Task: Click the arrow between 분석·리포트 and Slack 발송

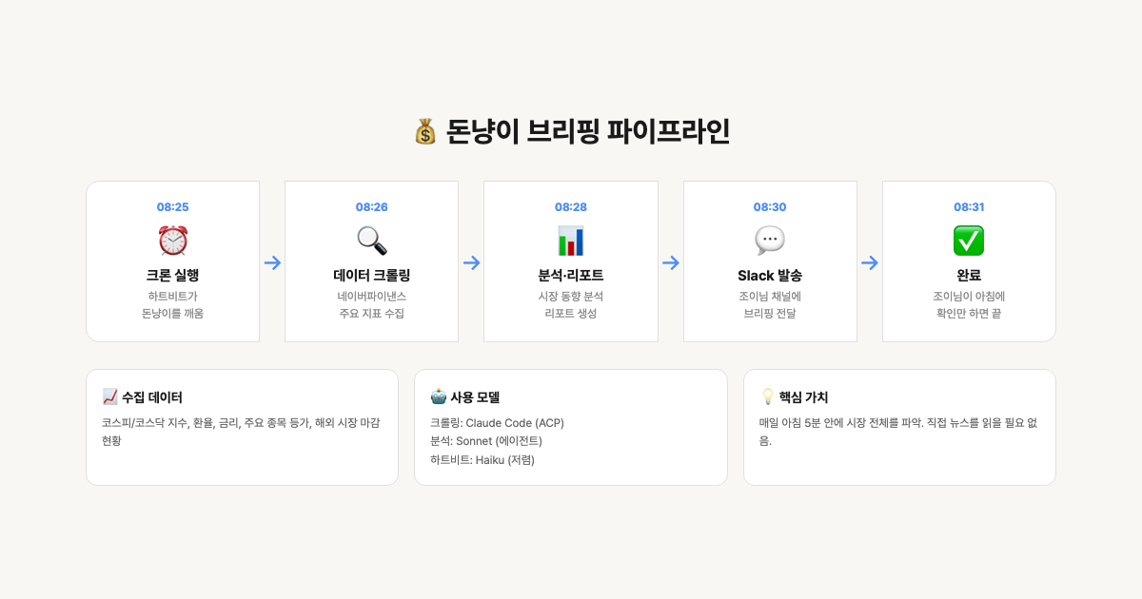Action: pos(670,262)
